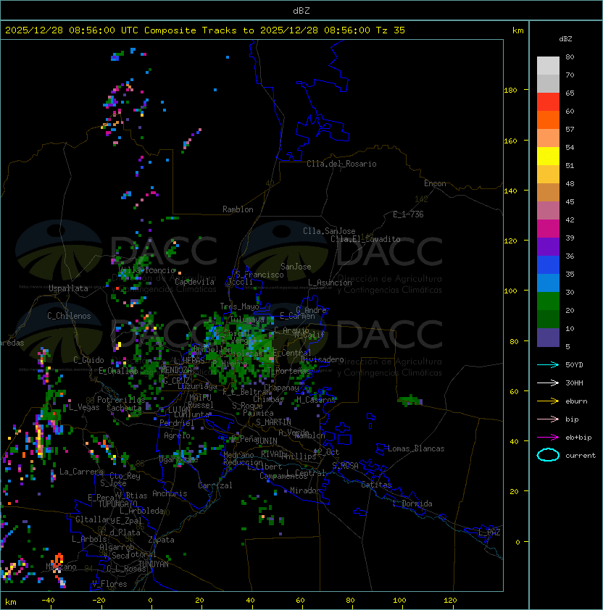Viewport: 603px width, 610px height.
Task: Click the white 30HM arrow icon
Action: point(548,383)
